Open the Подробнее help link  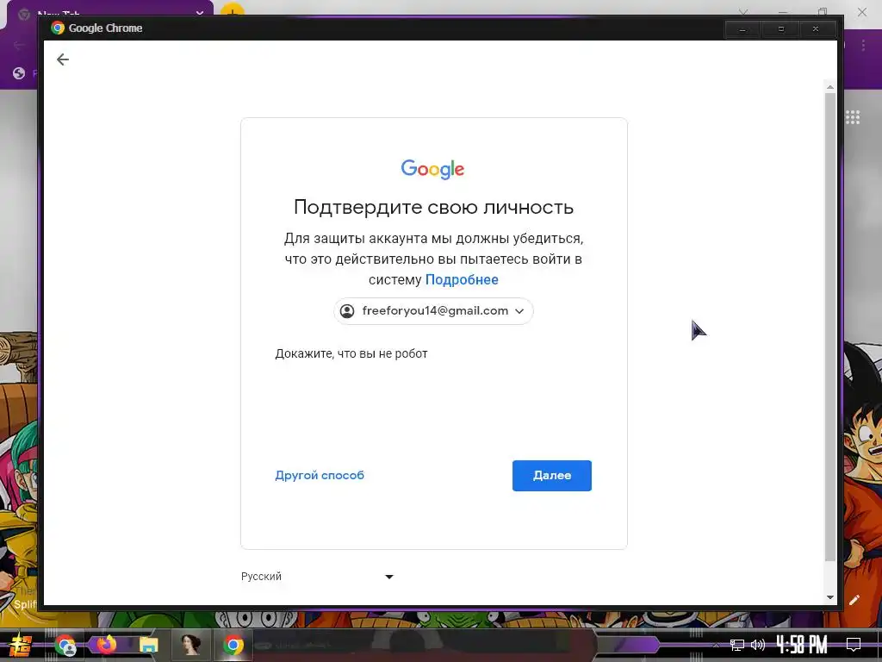click(x=462, y=280)
